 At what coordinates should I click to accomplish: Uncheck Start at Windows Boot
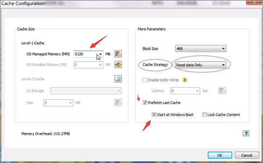[x=154, y=114]
